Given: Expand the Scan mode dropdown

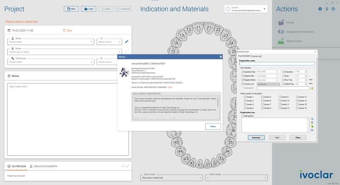Looking at the screenshot, I should [x=171, y=178].
